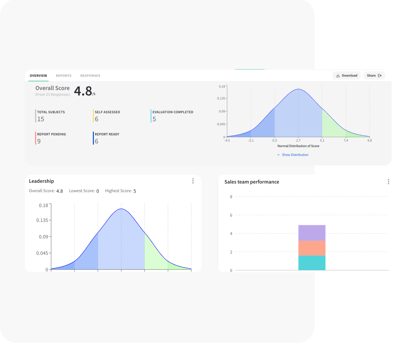Click the Share export arrow icon
This screenshot has height=343, width=406.
pos(380,76)
